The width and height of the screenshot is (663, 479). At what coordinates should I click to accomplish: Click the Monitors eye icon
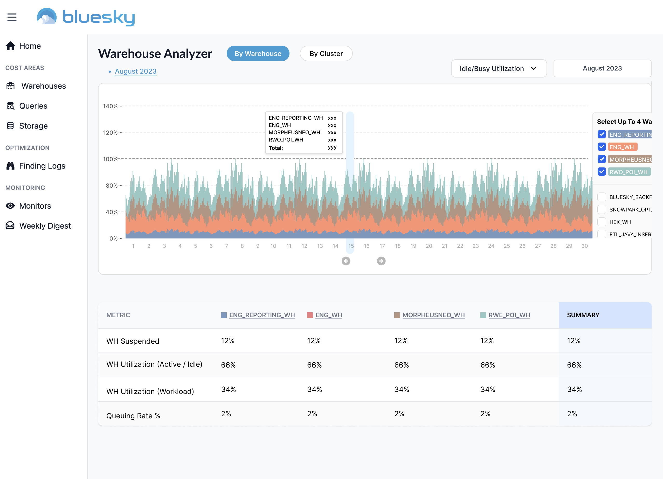click(10, 206)
